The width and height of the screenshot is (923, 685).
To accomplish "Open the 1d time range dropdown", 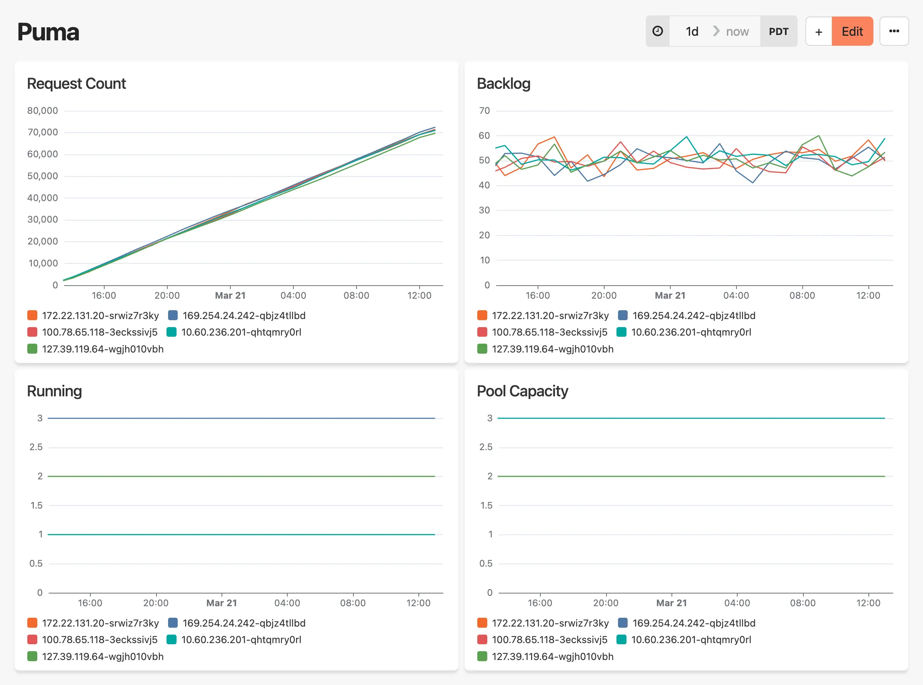I will click(691, 32).
